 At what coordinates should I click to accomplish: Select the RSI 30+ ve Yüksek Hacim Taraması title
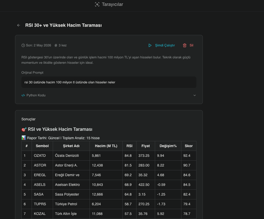pos(64,25)
